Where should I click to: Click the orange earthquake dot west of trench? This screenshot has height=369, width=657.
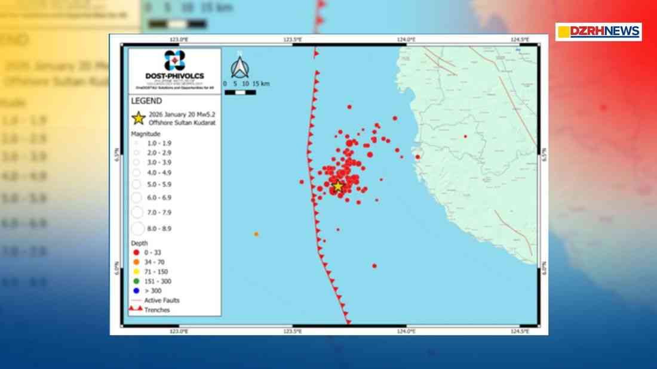tap(256, 234)
